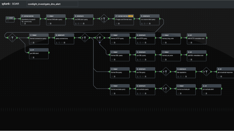234x131 pixels.
Task: Select the run DNS alert query block
Action: click(84, 20)
